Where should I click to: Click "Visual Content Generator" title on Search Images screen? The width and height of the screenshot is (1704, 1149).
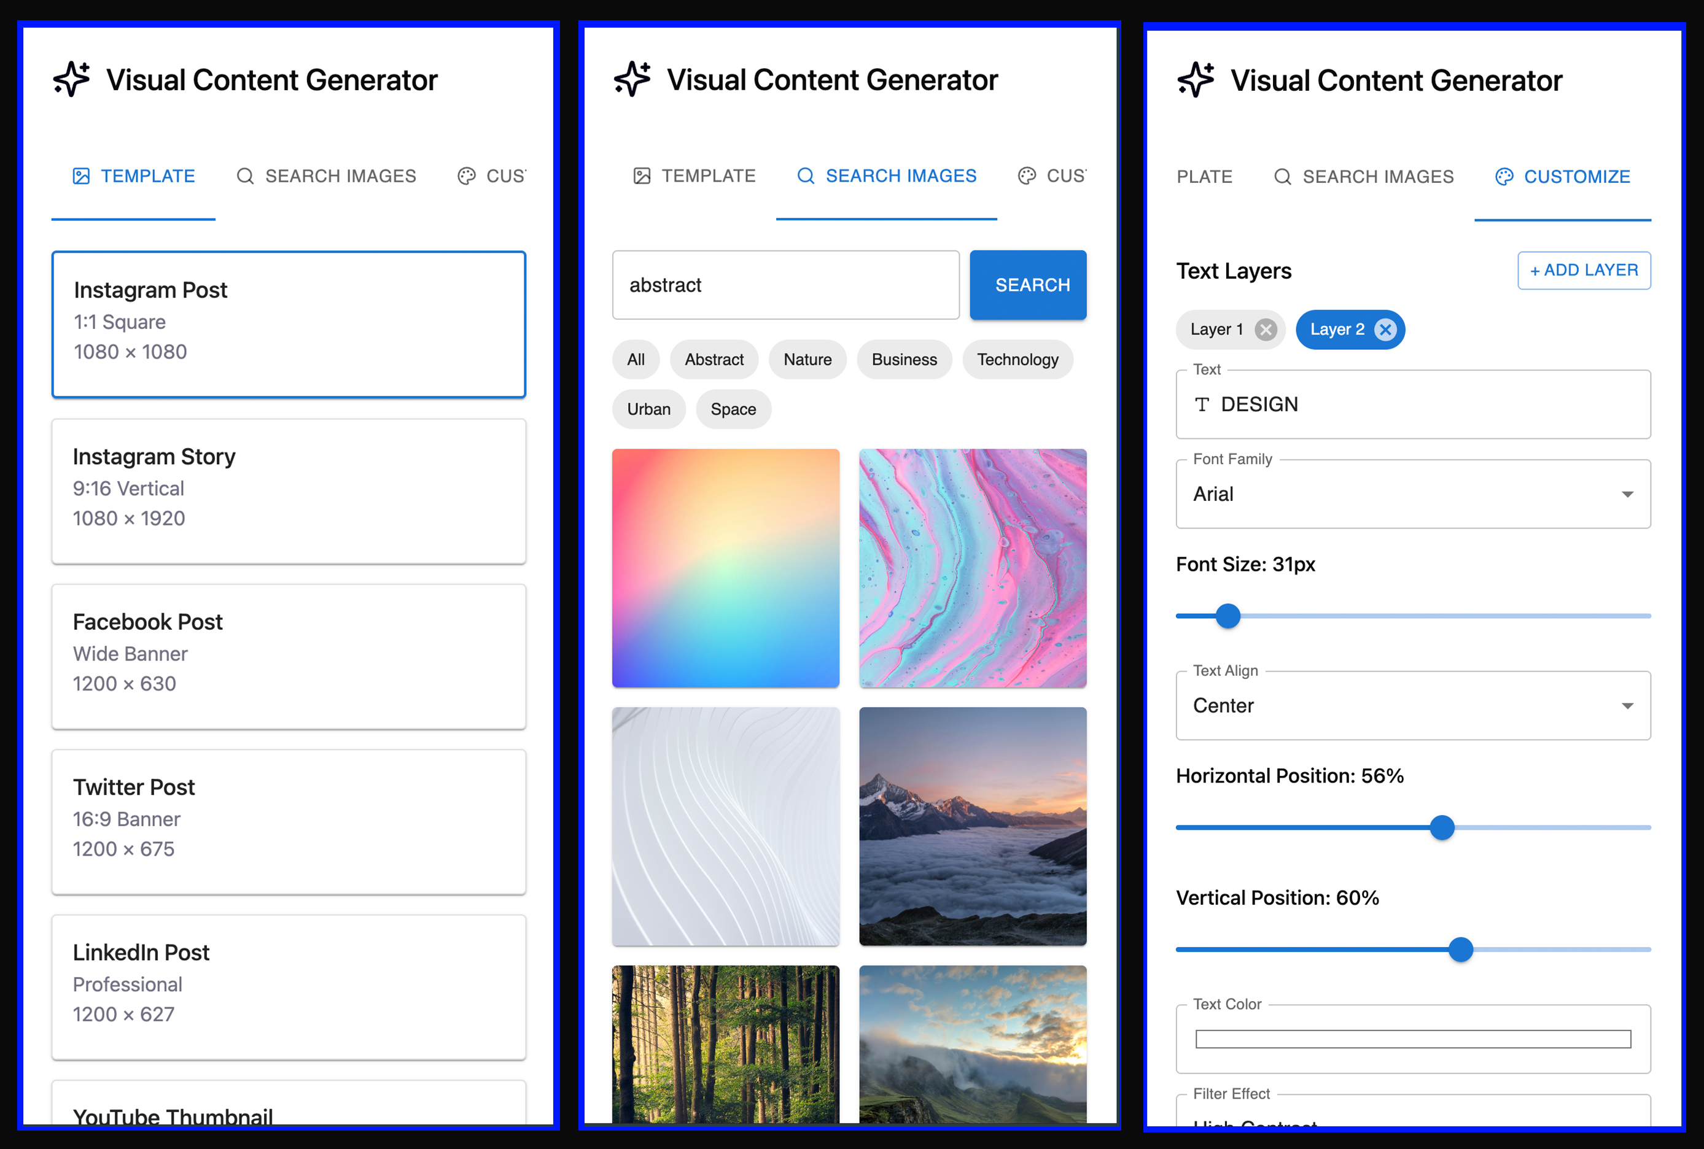coord(833,80)
